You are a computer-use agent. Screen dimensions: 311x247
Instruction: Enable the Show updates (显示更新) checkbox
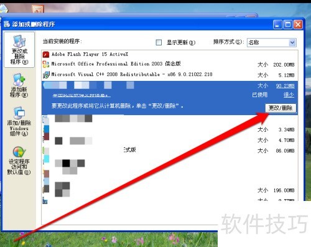(159, 42)
